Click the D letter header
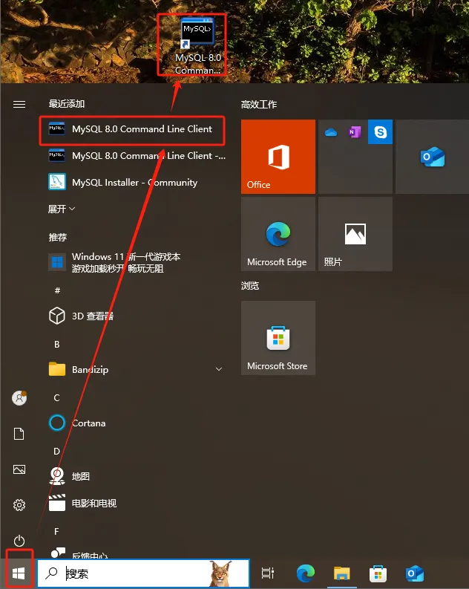Screen dimensions: 469x589 tap(57, 452)
